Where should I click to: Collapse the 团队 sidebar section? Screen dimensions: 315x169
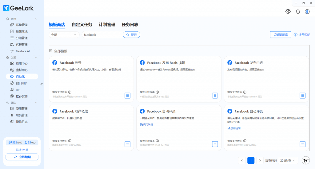[x=36, y=103]
